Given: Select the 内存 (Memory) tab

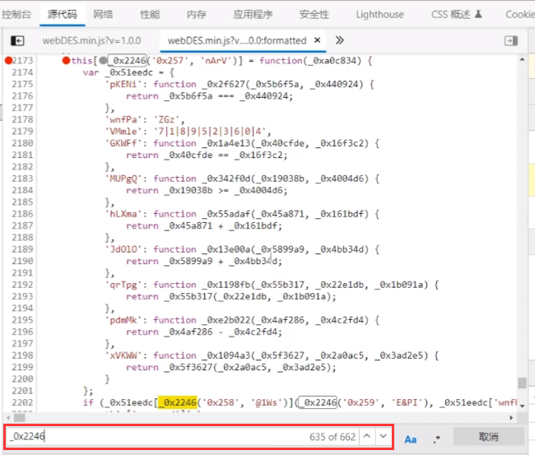Looking at the screenshot, I should click(197, 14).
